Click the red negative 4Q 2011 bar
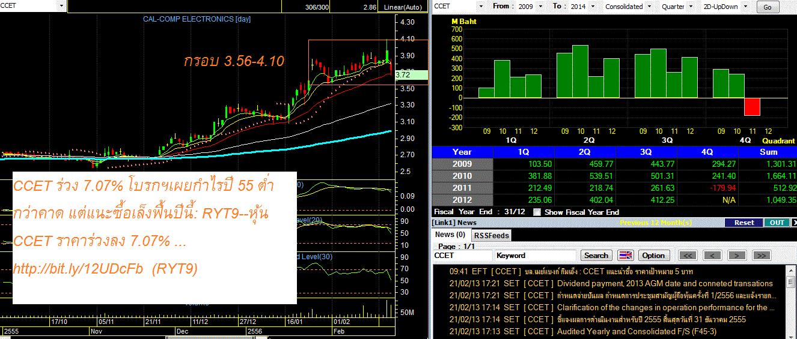The width and height of the screenshot is (797, 339). click(752, 107)
